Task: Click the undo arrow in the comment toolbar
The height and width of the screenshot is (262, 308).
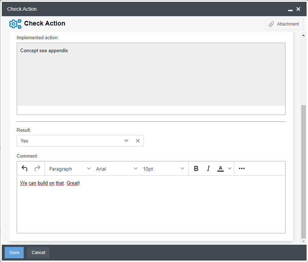Action: pyautogui.click(x=24, y=168)
